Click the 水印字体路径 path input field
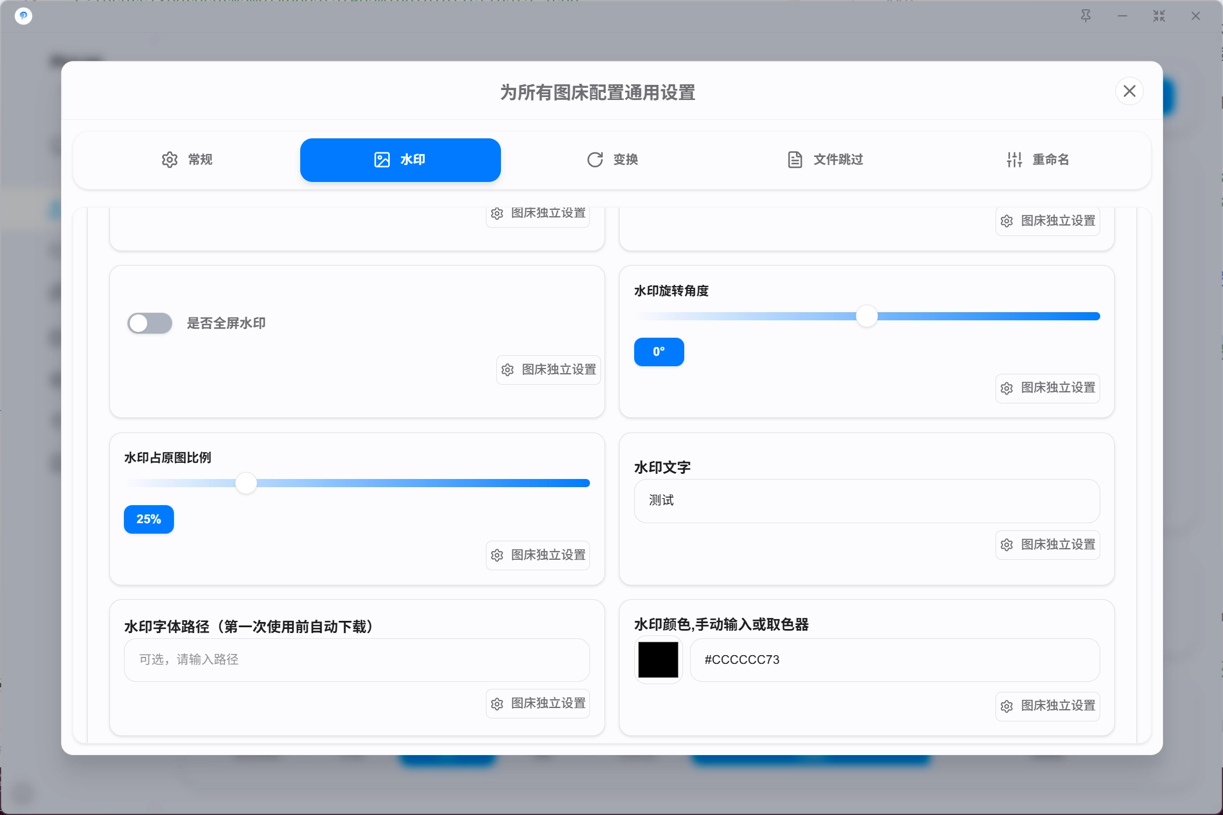The width and height of the screenshot is (1223, 815). 357,660
